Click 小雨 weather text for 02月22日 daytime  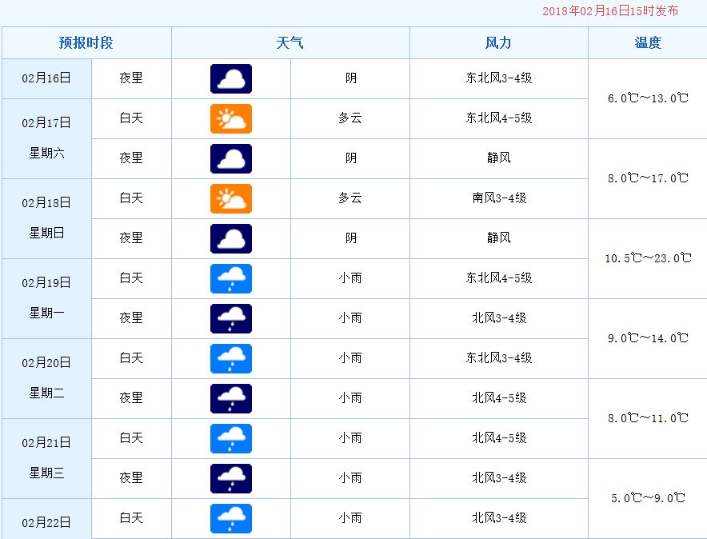click(x=350, y=517)
